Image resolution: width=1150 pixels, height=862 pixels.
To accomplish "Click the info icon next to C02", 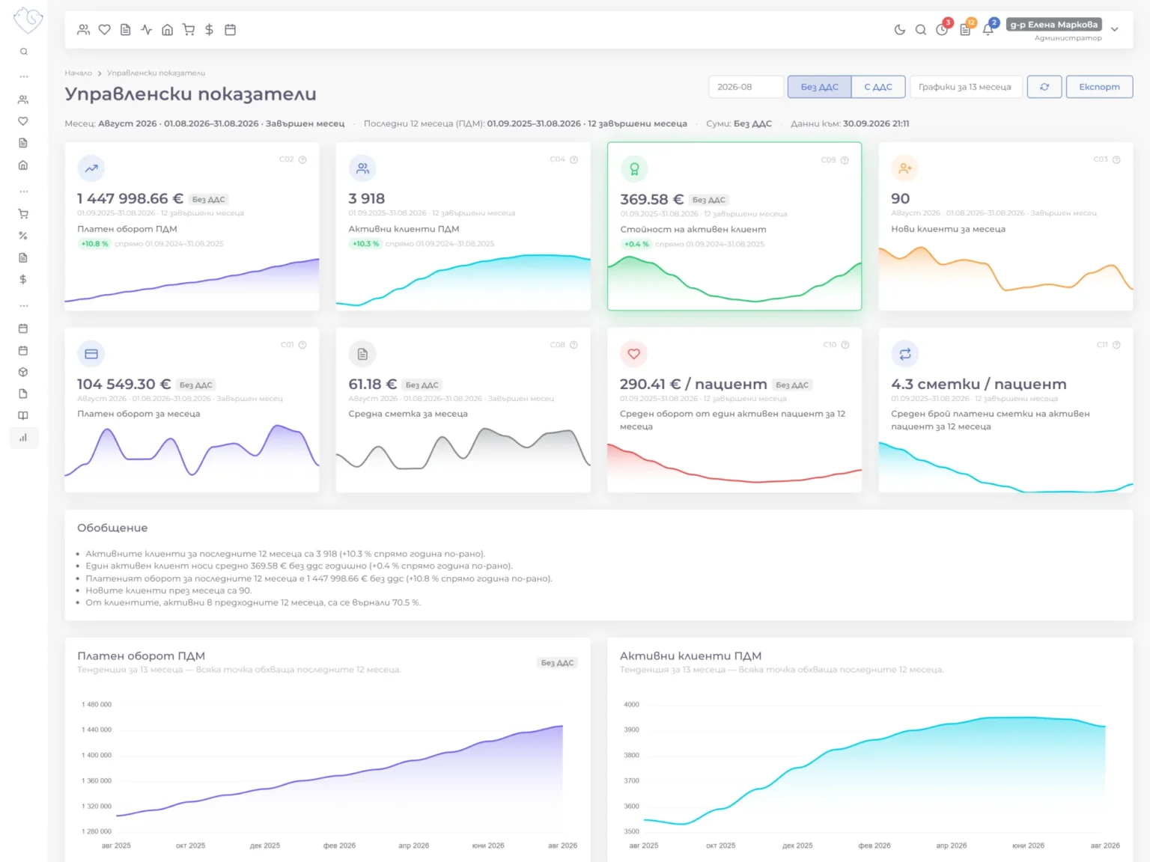I will [302, 159].
